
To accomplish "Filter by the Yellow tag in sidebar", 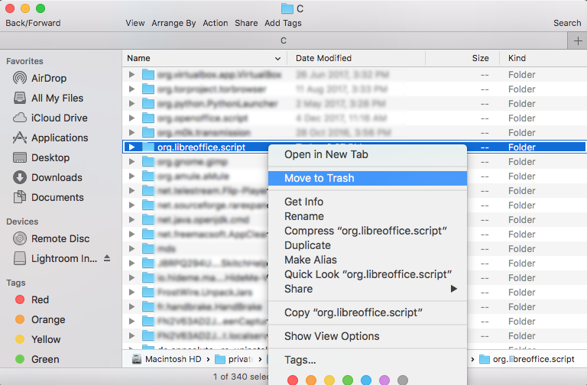I will click(37, 339).
